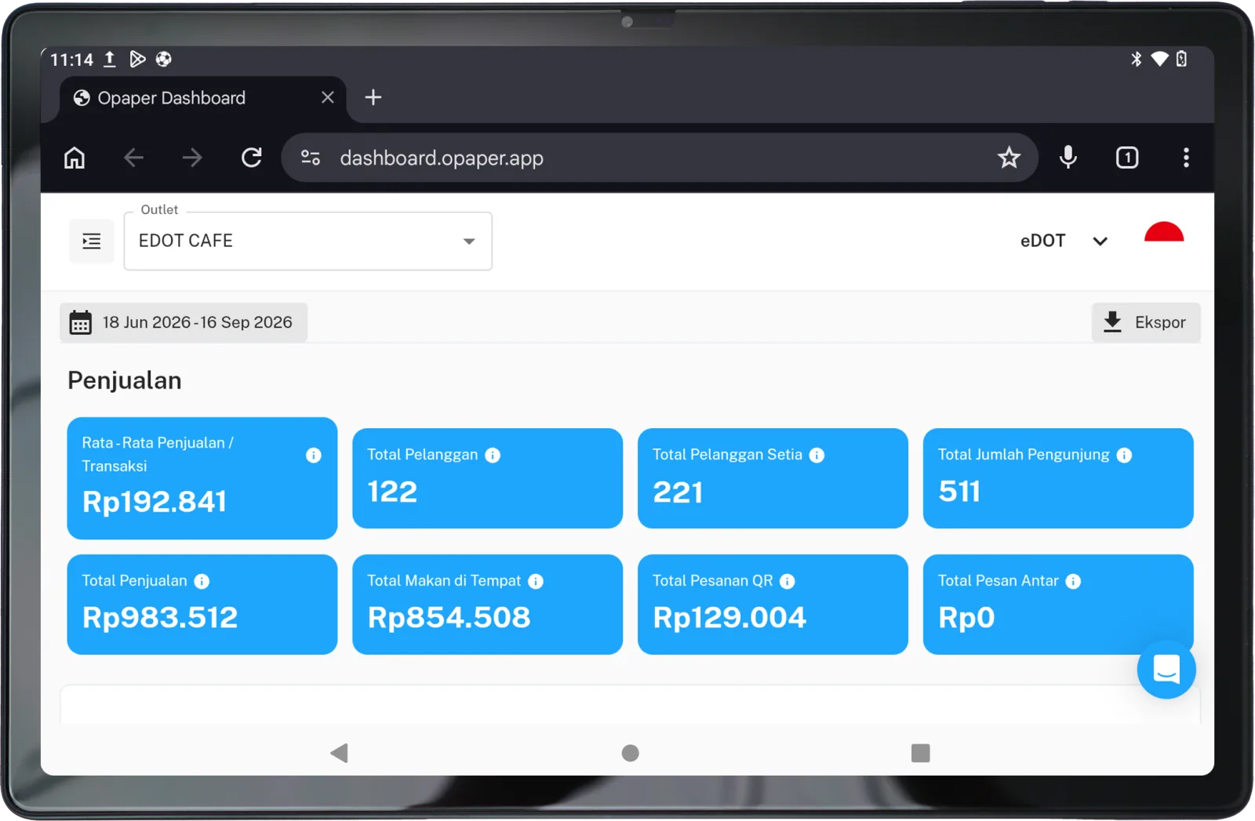The width and height of the screenshot is (1255, 821).
Task: Click info icon next to Total Makan di Tempat
Action: point(536,581)
